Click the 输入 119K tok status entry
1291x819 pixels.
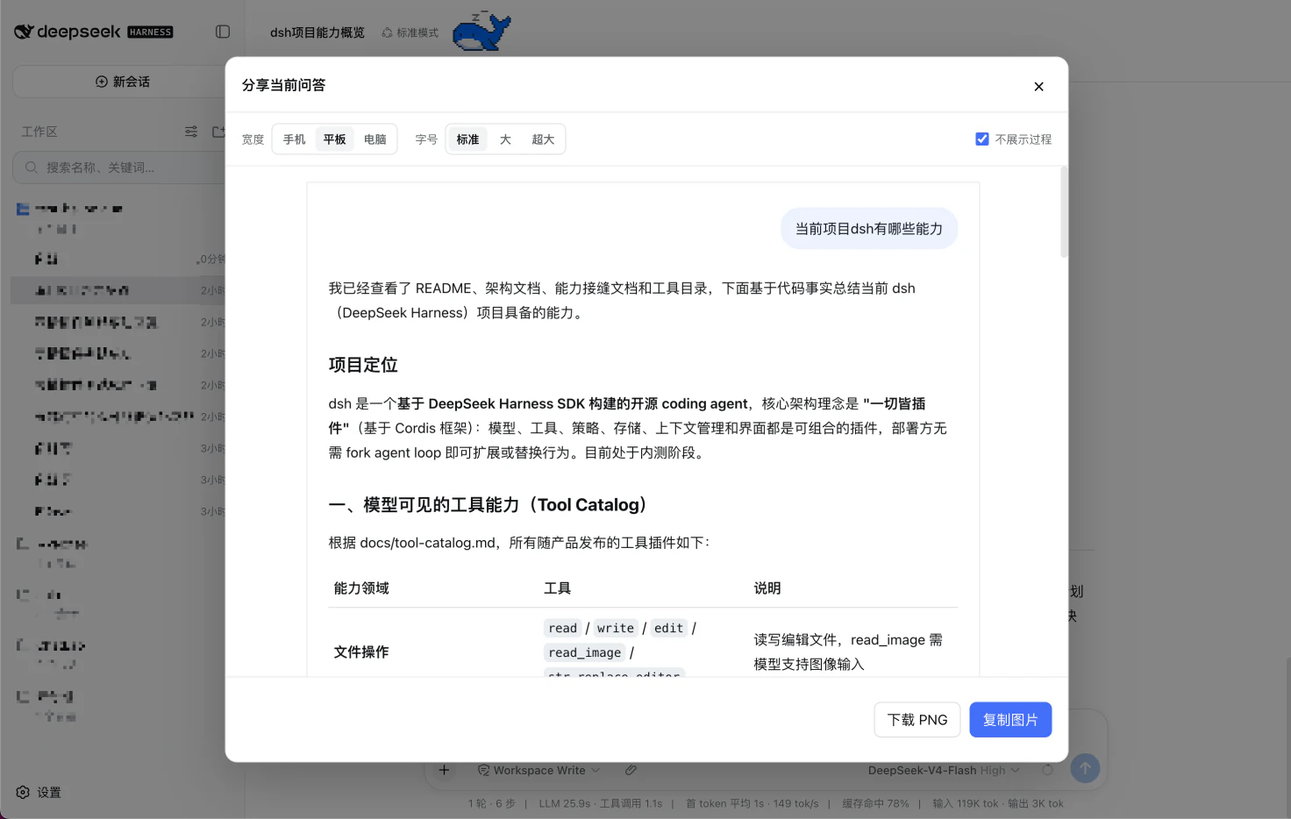[x=966, y=803]
